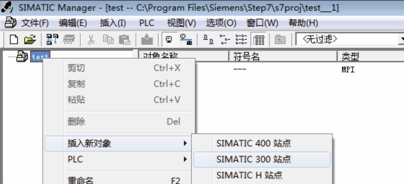404x184 pixels.
Task: Click the --- symbol name cell
Action: coord(240,69)
